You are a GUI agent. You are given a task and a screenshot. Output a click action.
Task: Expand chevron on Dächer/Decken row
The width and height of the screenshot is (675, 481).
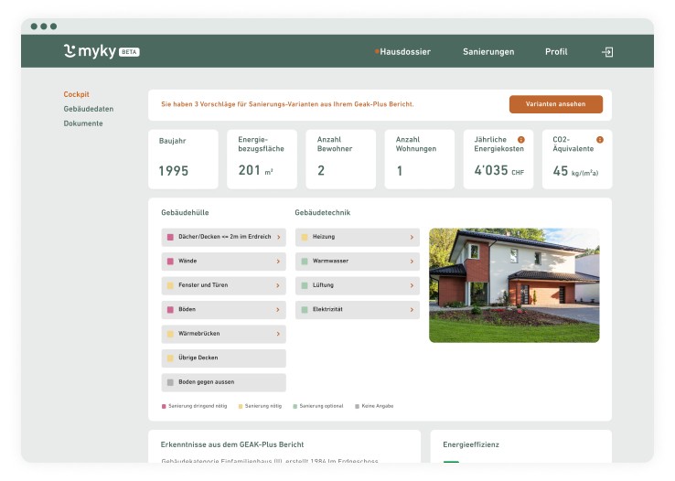[x=279, y=237]
